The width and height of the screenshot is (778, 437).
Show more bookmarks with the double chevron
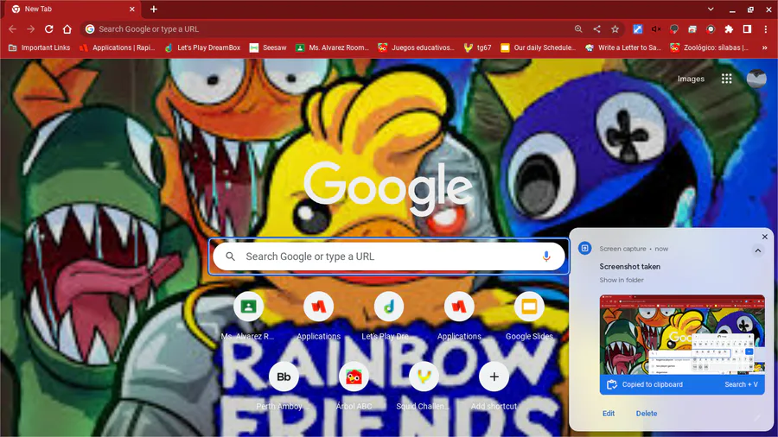(765, 47)
